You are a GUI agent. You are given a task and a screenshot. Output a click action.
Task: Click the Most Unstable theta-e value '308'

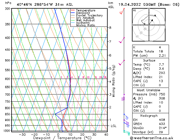(x=162, y=98)
